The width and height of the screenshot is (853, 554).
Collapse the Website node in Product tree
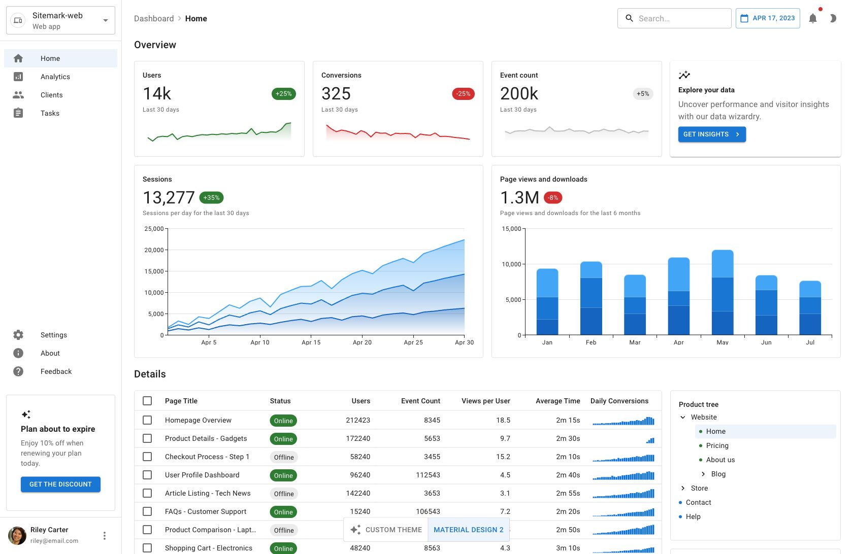click(683, 417)
